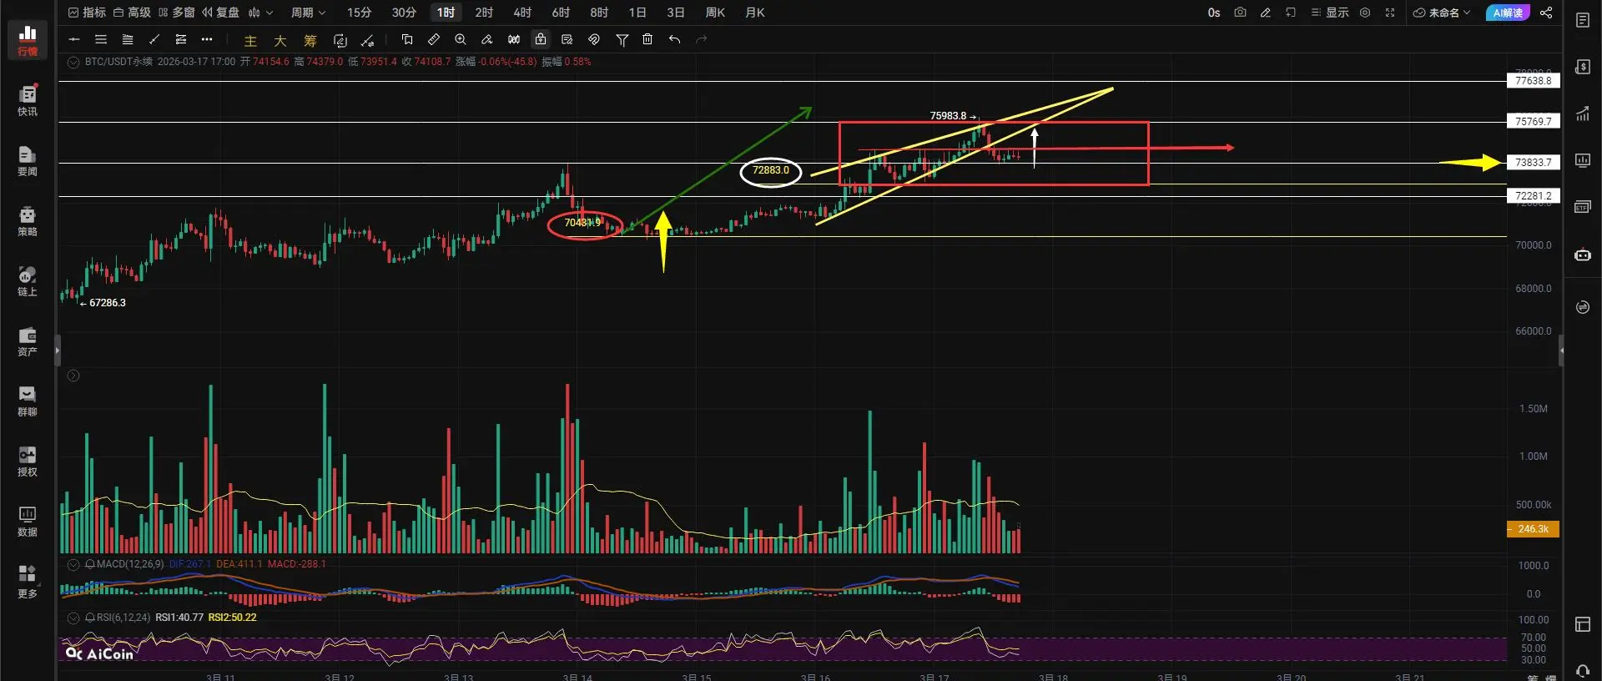1602x681 pixels.
Task: Delete drawings with the trash icon
Action: click(647, 39)
